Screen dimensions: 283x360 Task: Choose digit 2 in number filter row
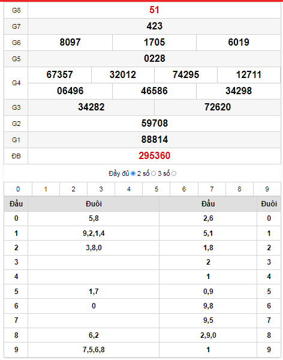73,189
